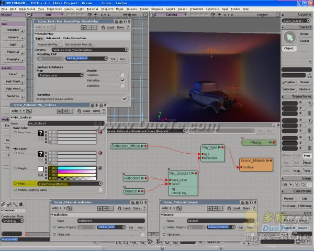The width and height of the screenshot is (314, 251).
Task: Toggle the Refraction disable checkbox
Action: tap(123, 80)
